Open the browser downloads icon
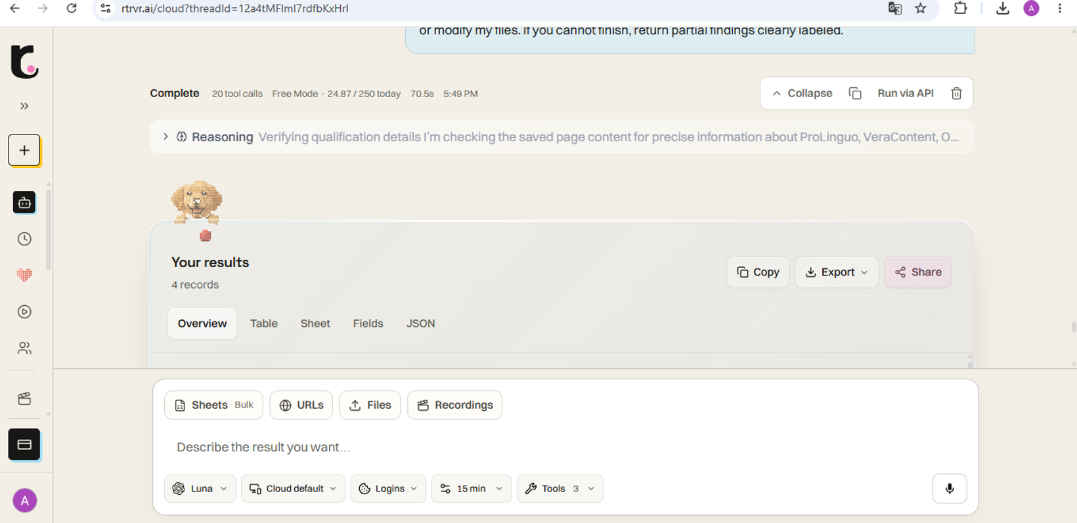 pyautogui.click(x=1002, y=9)
